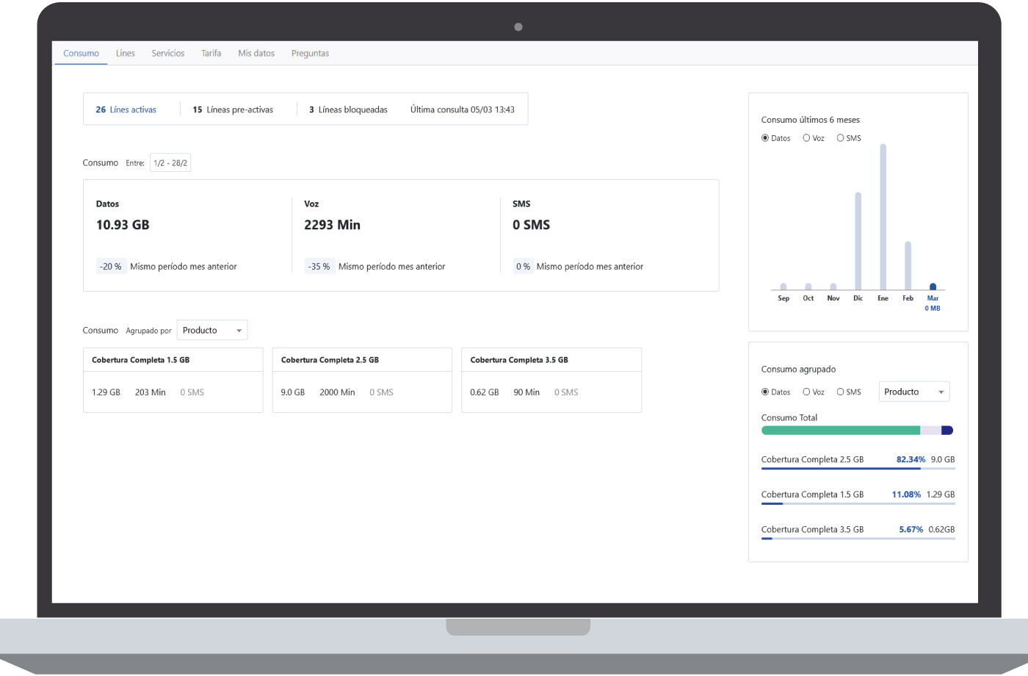
Task: Click the highlighted Mar bar
Action: (933, 287)
